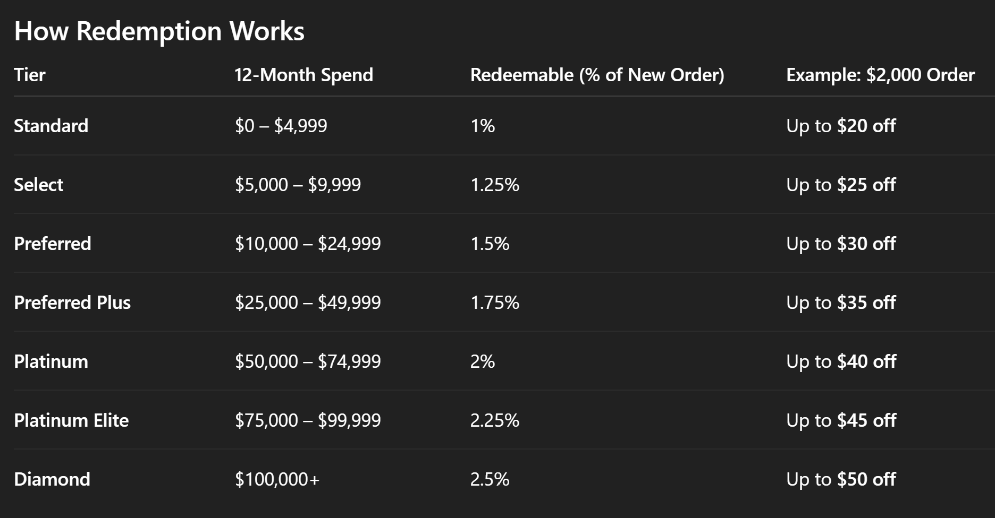Click the "$0 – $4,999" spend range
995x518 pixels.
pyautogui.click(x=281, y=126)
